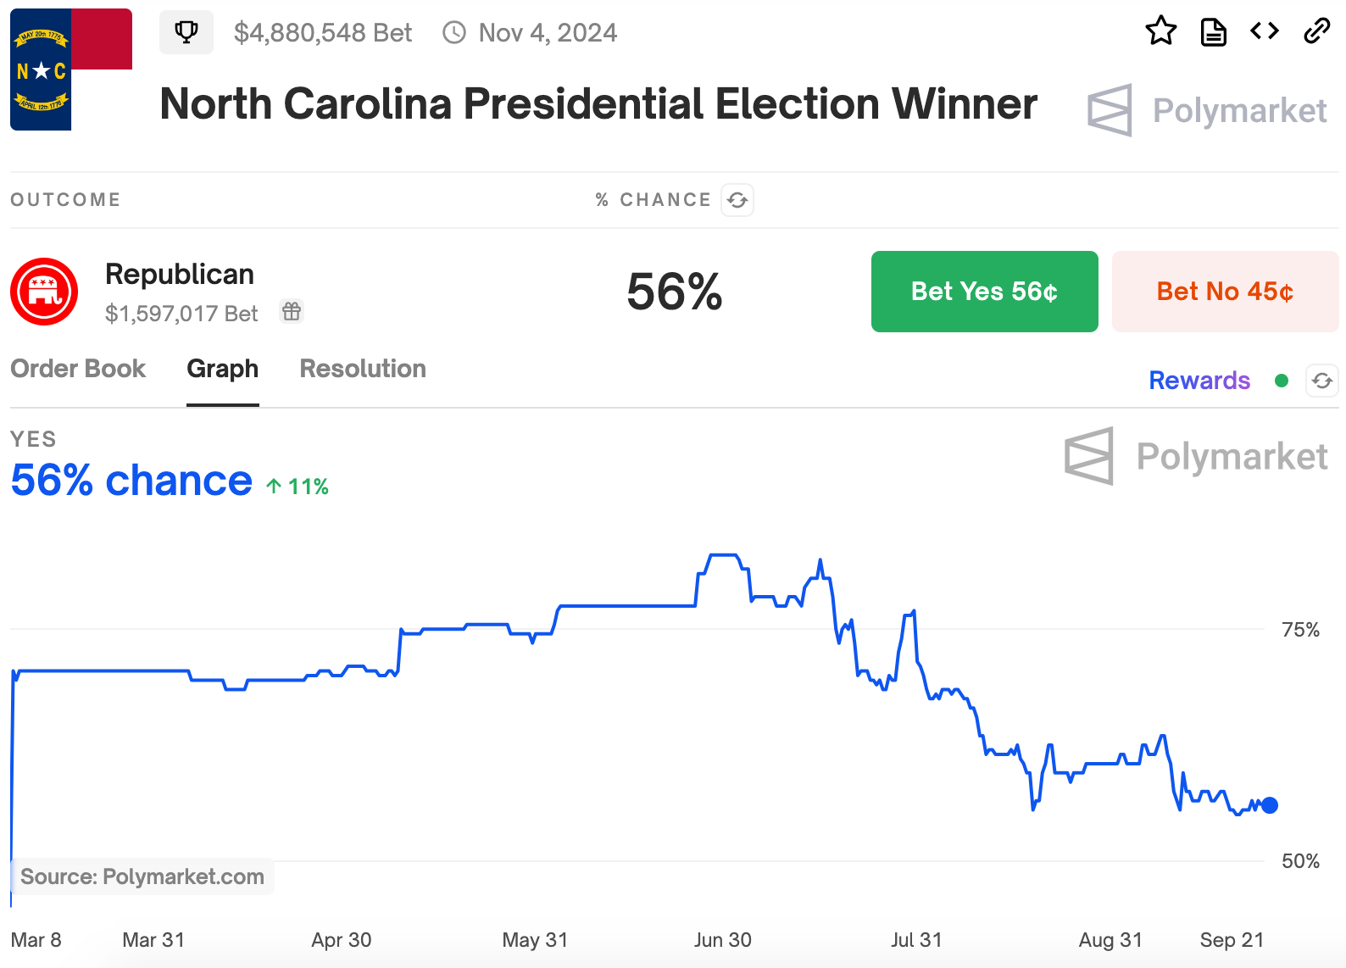Open the Resolution tab
1346x968 pixels.
(x=362, y=369)
